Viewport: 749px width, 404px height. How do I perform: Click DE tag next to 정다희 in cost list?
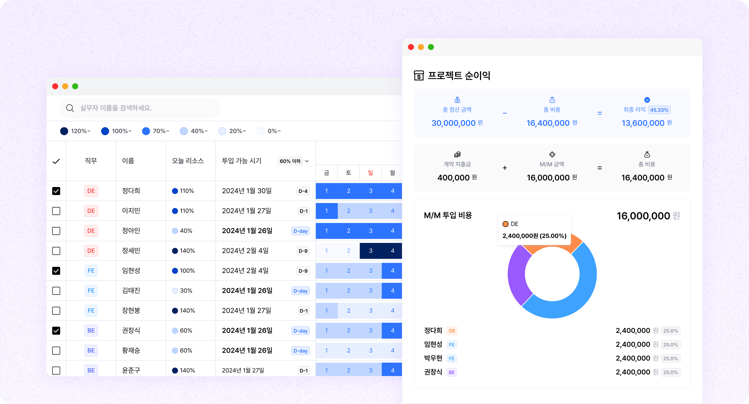[452, 331]
